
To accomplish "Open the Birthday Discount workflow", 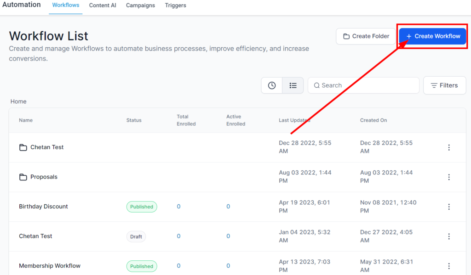I will pos(43,207).
